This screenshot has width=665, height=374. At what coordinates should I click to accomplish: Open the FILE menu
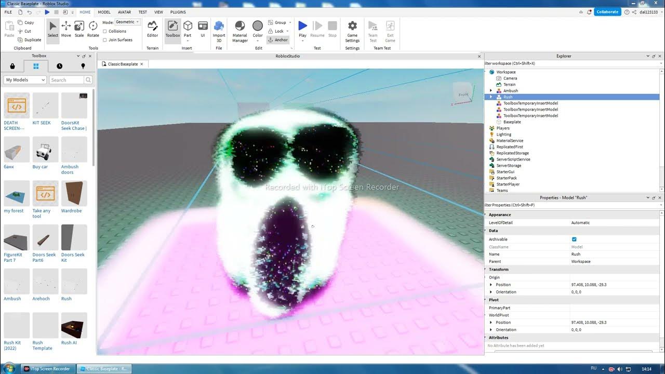pyautogui.click(x=8, y=12)
